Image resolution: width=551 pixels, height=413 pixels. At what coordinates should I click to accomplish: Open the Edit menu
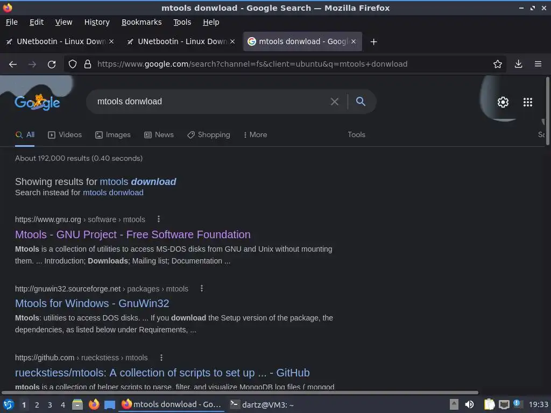[37, 22]
